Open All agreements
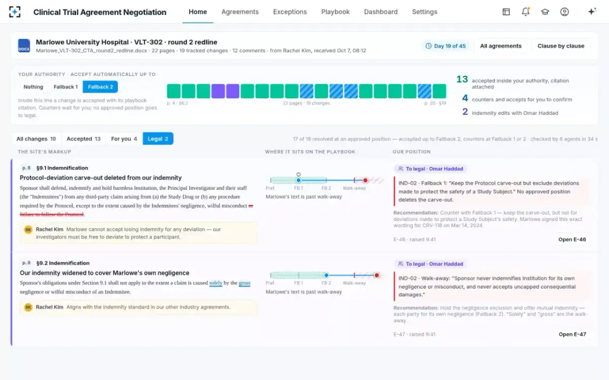 [501, 46]
